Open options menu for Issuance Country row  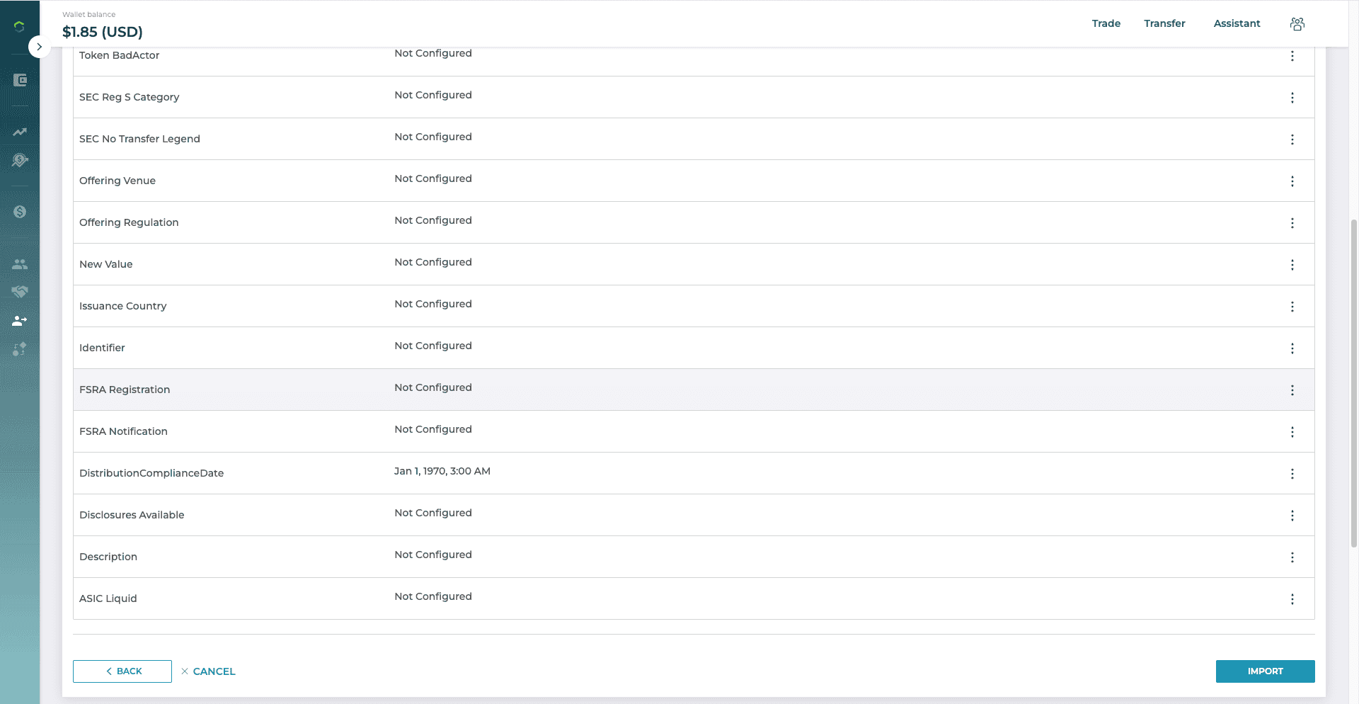click(1292, 307)
